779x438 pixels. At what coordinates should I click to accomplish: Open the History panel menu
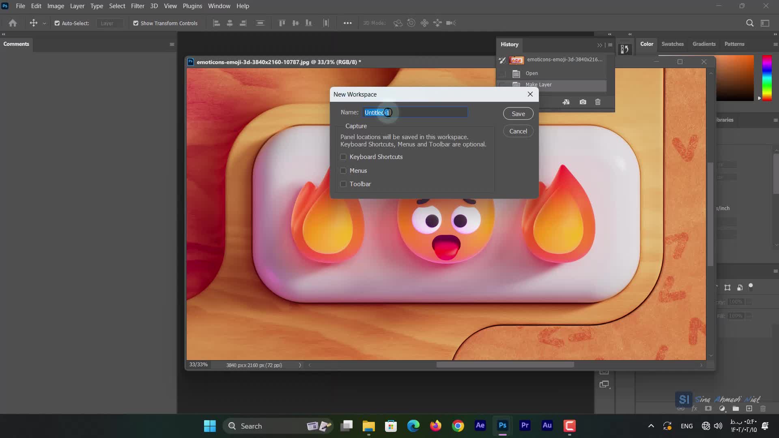(x=610, y=45)
